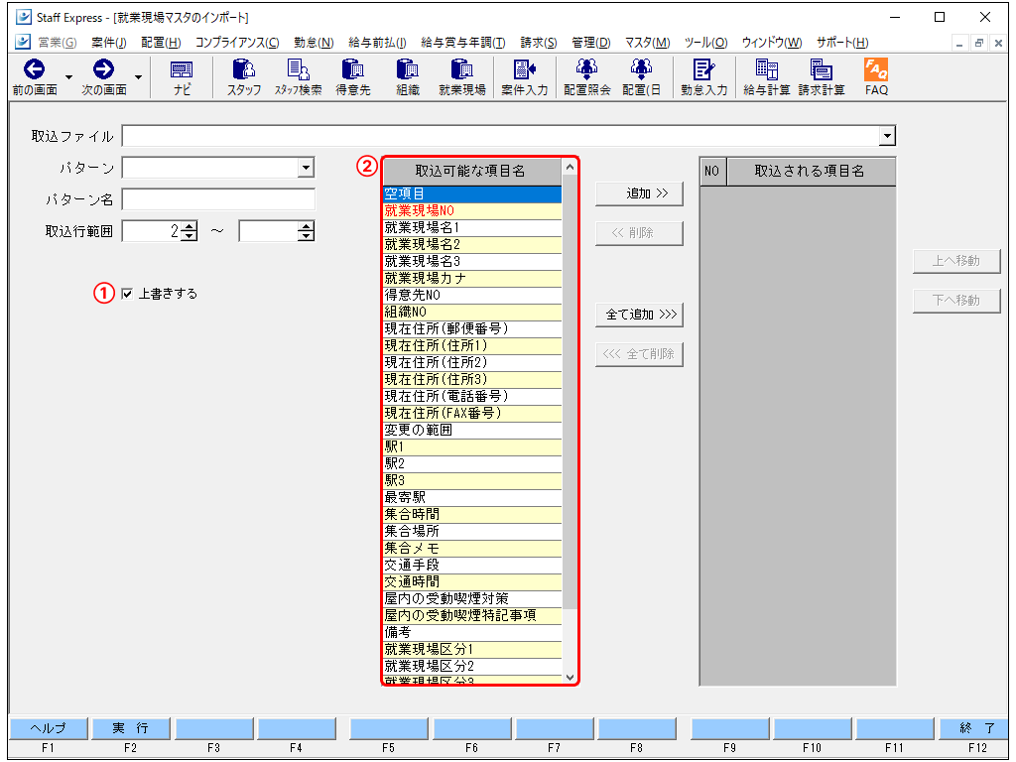
Task: Increase the 取込行範囲 end value spinner
Action: tap(306, 226)
